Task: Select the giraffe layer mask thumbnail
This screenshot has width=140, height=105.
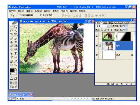Action: coord(124,36)
